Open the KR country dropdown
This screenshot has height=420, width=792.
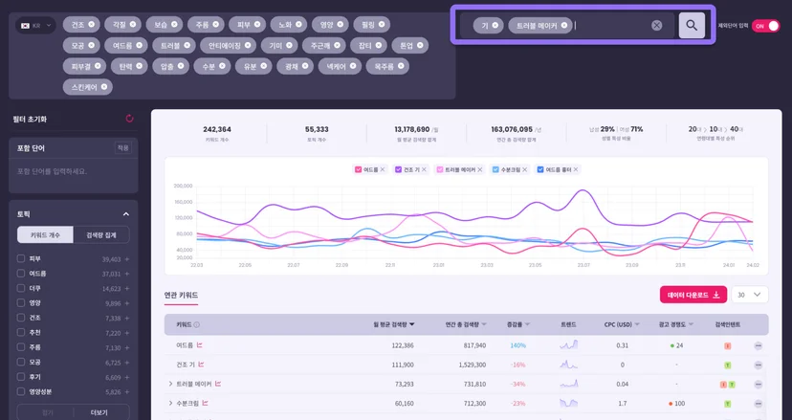pyautogui.click(x=35, y=25)
